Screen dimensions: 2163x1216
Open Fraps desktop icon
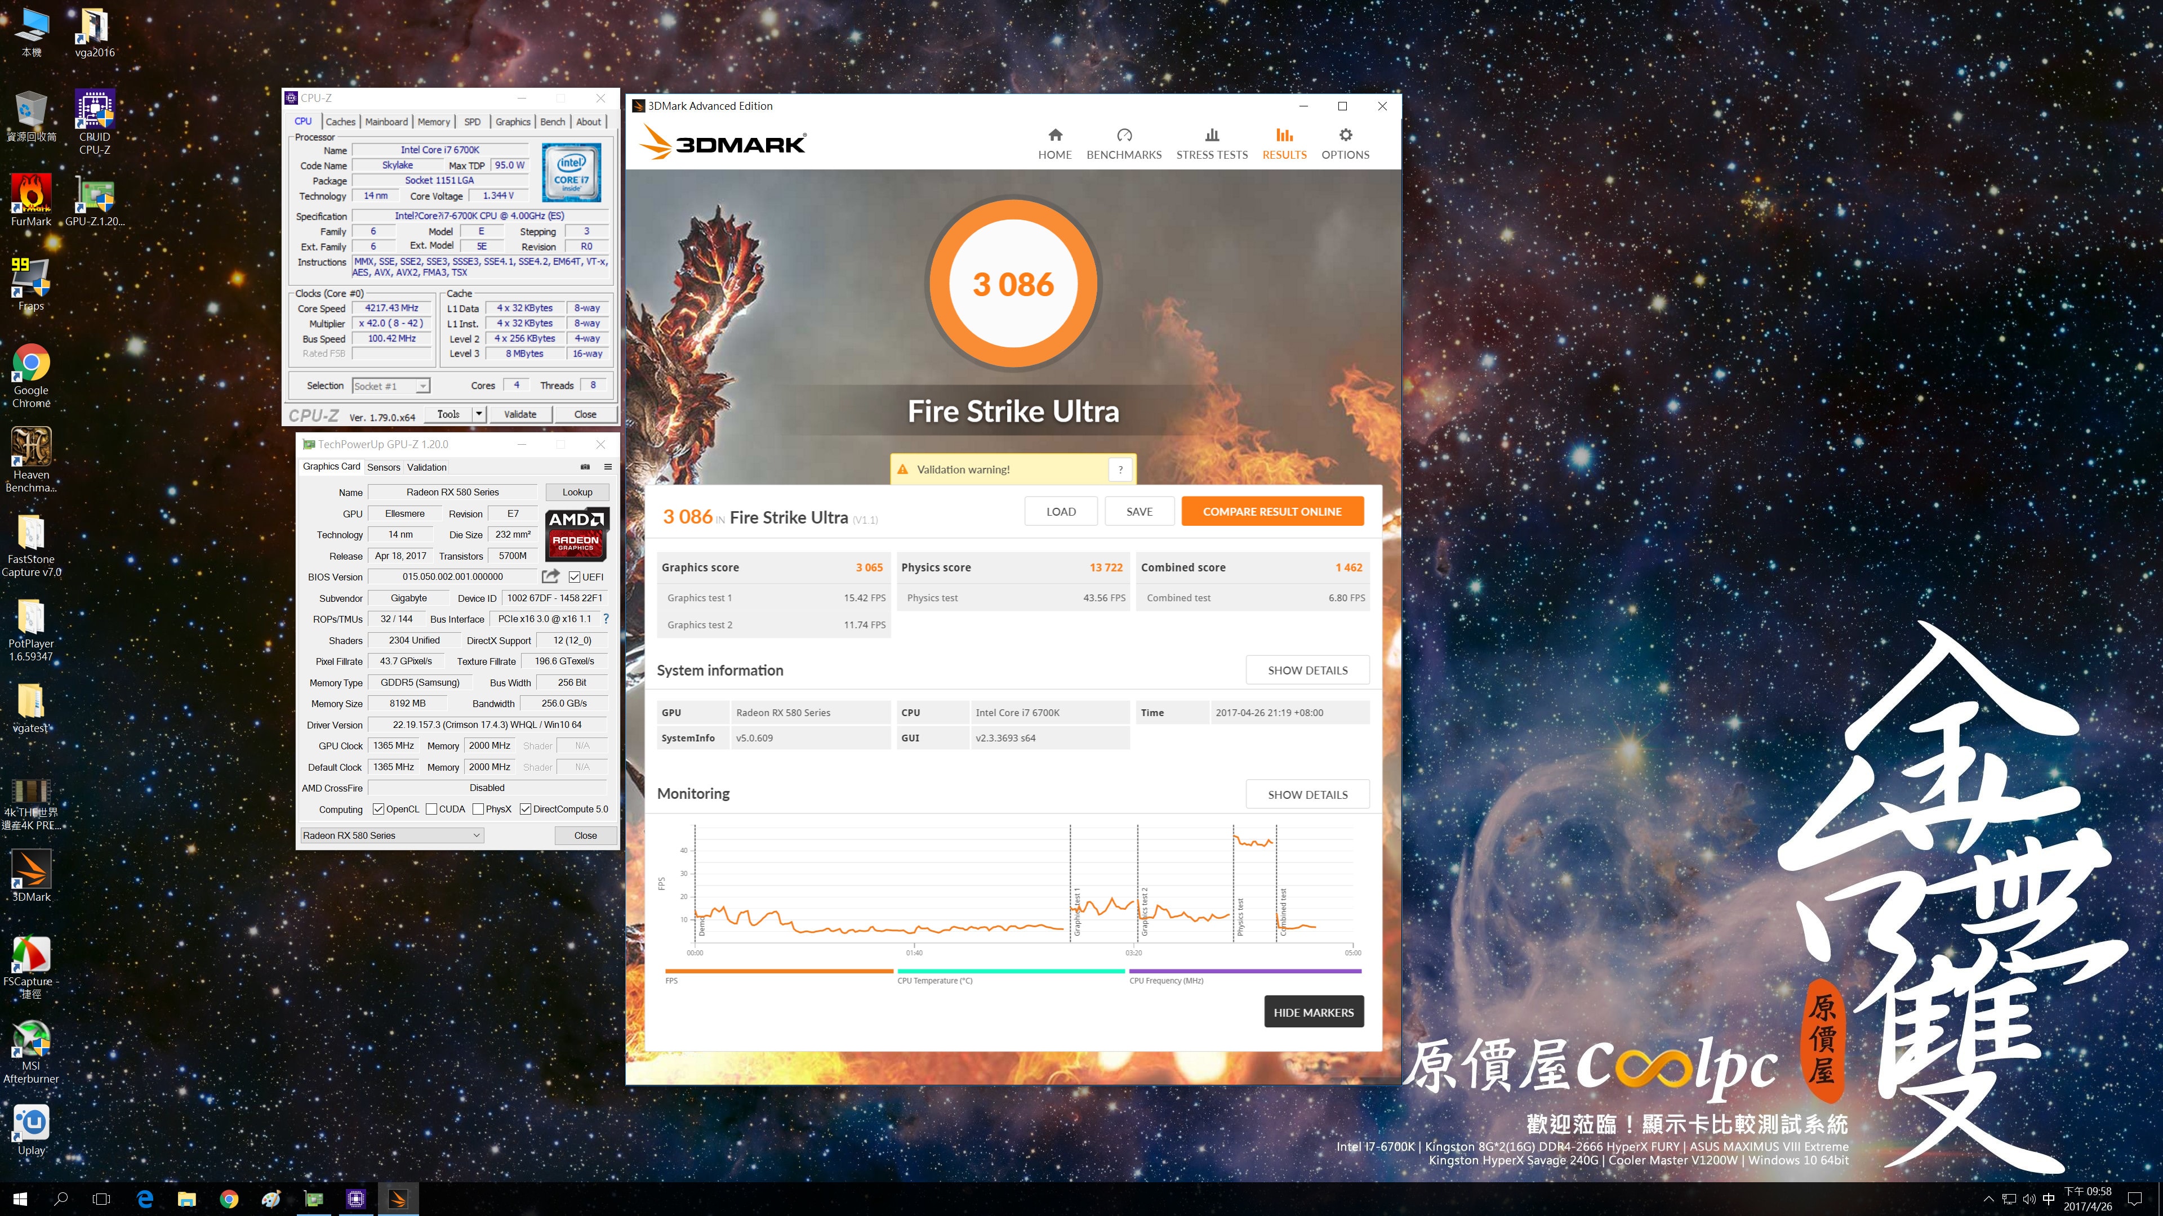tap(31, 284)
